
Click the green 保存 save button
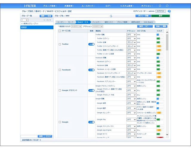[x=161, y=16]
